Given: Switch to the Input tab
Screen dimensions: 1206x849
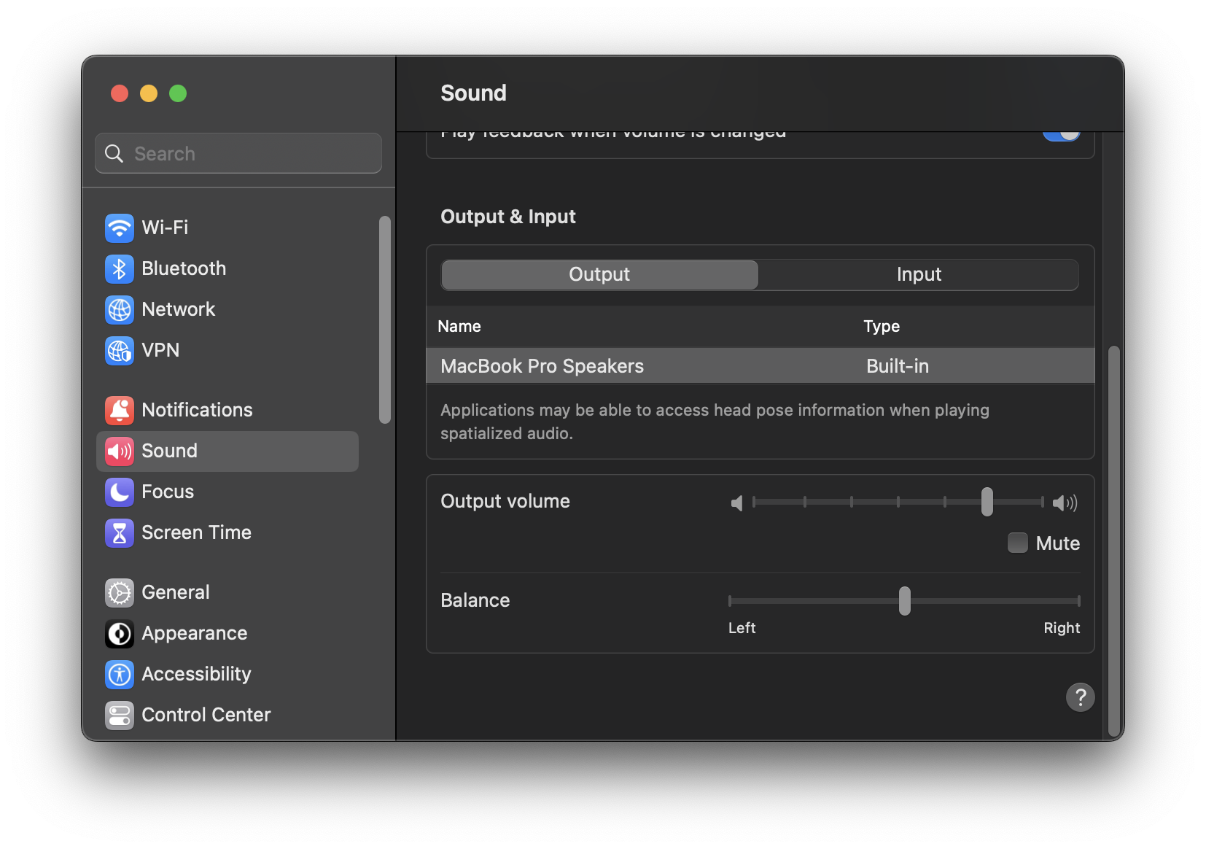Looking at the screenshot, I should (919, 274).
